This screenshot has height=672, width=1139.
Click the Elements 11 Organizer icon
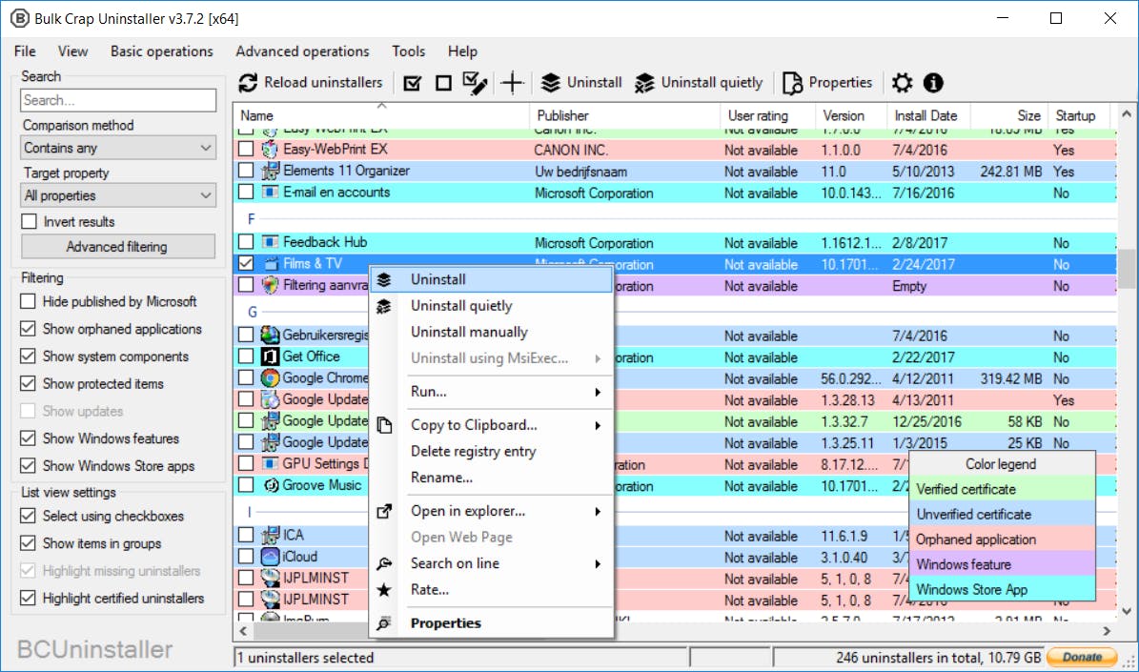271,172
